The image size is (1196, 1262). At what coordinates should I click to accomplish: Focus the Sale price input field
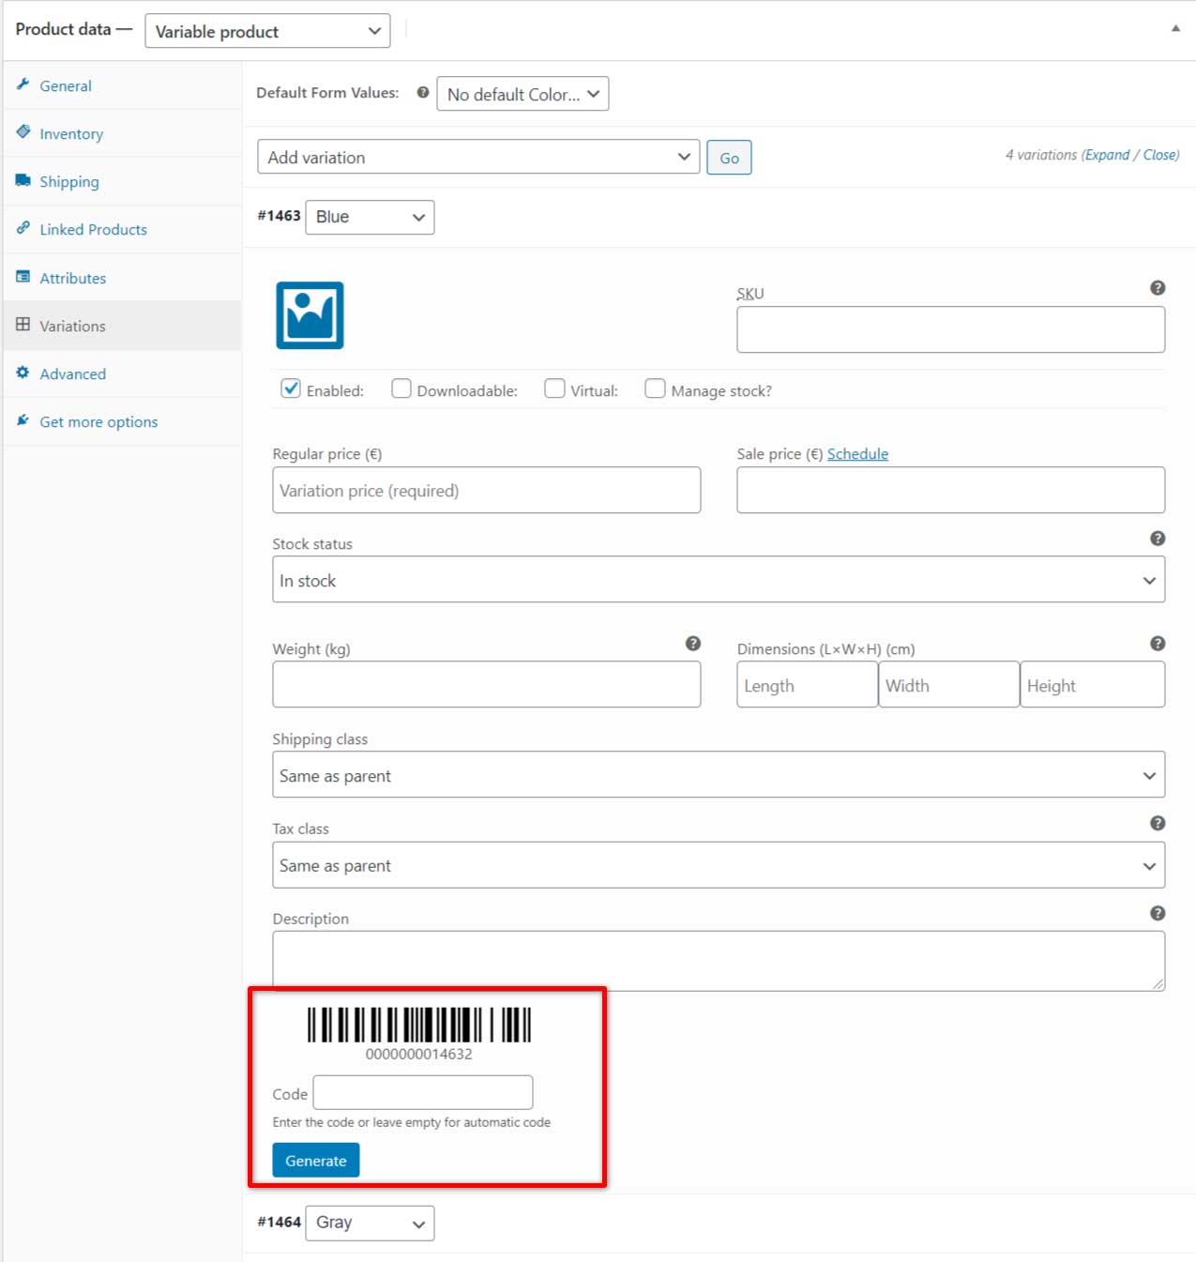coord(951,490)
